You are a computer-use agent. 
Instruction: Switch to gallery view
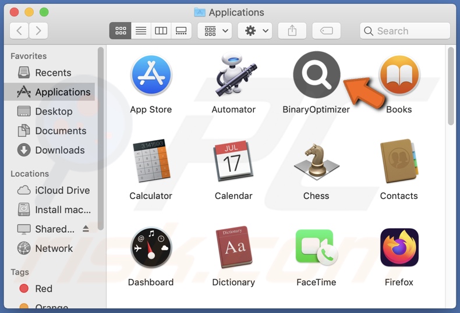tap(181, 30)
